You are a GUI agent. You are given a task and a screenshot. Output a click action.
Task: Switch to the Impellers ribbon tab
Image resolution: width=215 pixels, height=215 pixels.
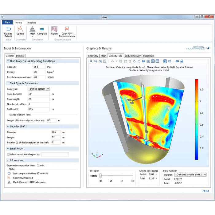[31, 23]
